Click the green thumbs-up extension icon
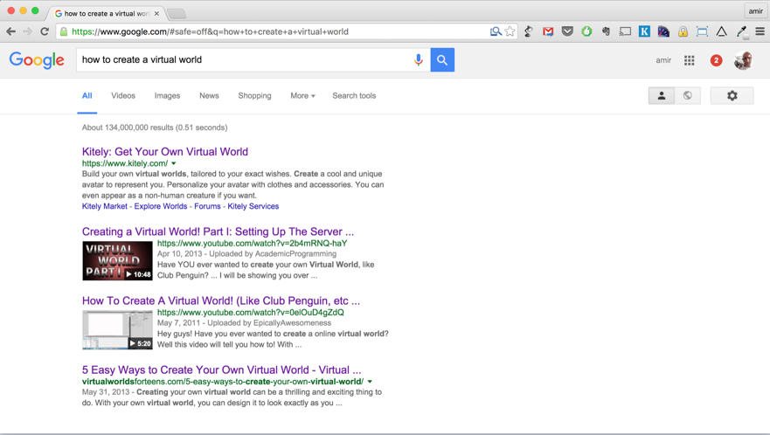770x435 pixels. 586,31
